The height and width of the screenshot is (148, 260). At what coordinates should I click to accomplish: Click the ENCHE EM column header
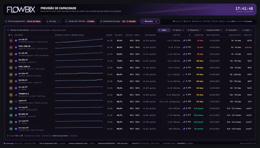tap(199, 35)
